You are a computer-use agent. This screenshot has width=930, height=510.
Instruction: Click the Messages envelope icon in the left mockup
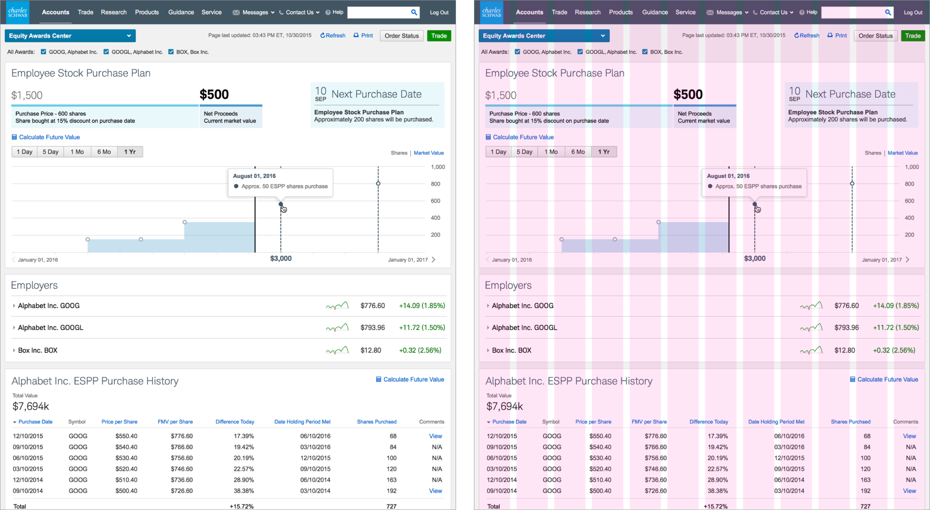click(236, 12)
